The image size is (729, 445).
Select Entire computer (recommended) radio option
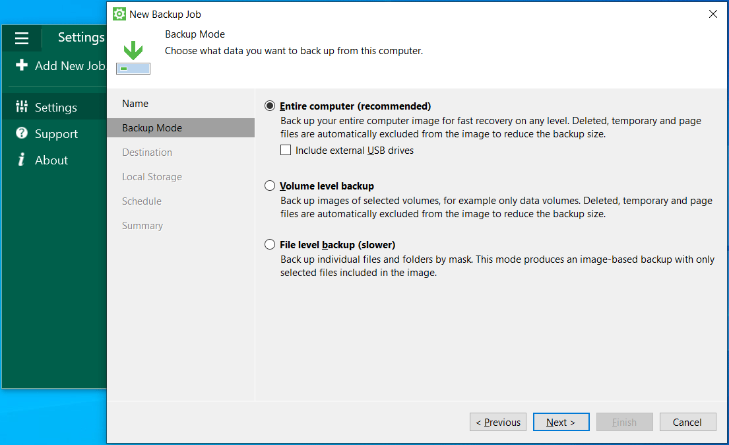(x=270, y=106)
